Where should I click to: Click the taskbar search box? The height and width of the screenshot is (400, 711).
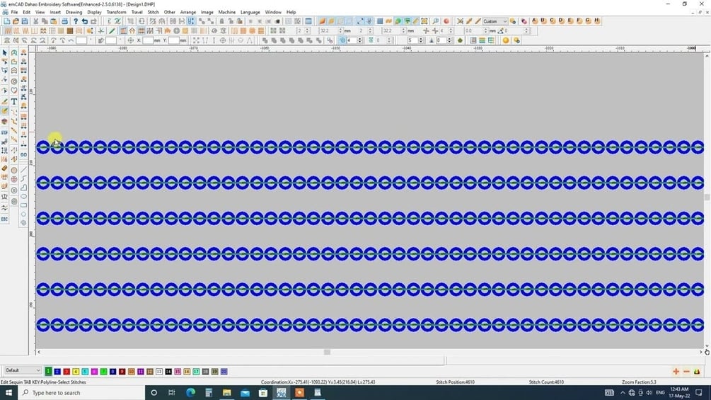click(81, 392)
